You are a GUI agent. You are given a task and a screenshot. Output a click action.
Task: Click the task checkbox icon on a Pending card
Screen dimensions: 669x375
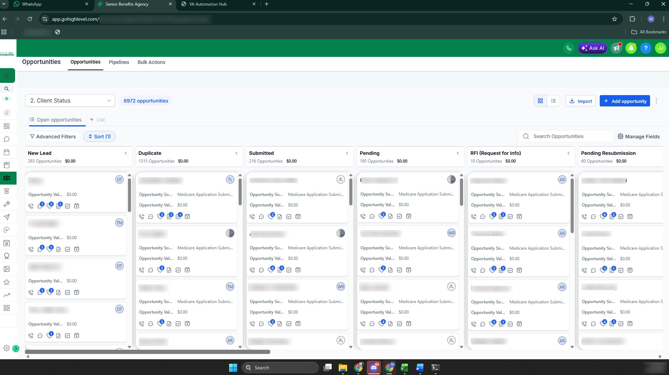(400, 217)
